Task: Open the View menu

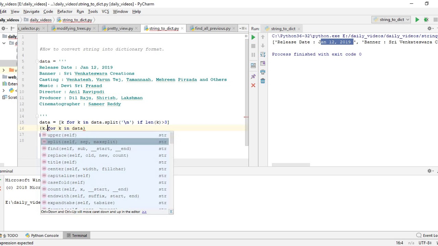Action: (x=15, y=11)
